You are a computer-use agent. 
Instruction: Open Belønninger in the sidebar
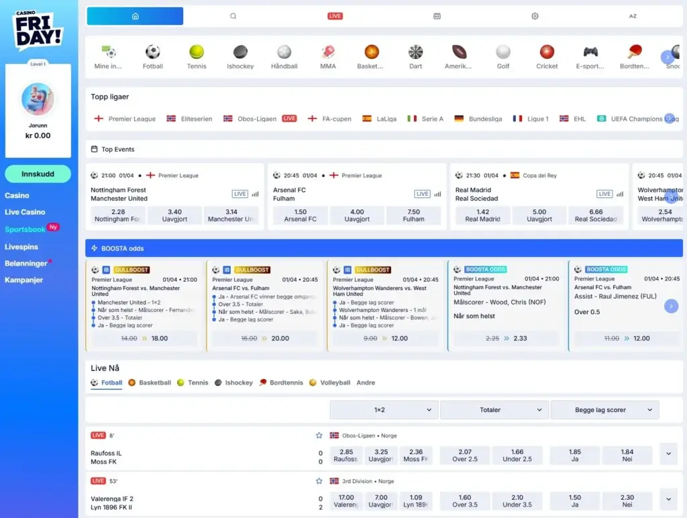pos(26,264)
